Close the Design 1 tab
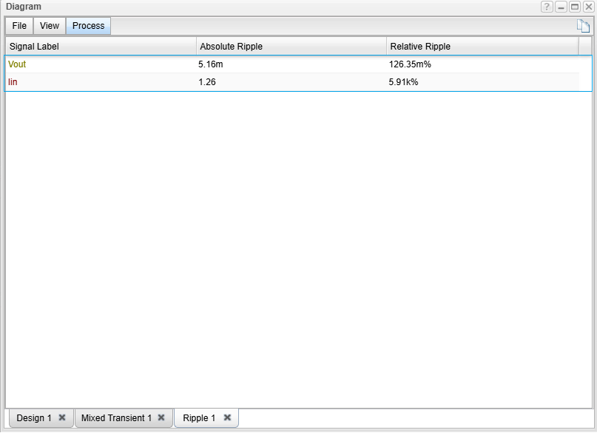This screenshot has width=597, height=433. pyautogui.click(x=62, y=417)
